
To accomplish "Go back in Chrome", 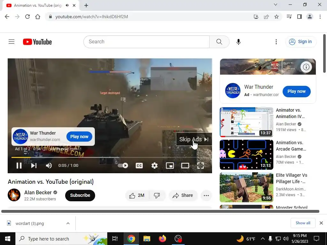I will tap(7, 17).
